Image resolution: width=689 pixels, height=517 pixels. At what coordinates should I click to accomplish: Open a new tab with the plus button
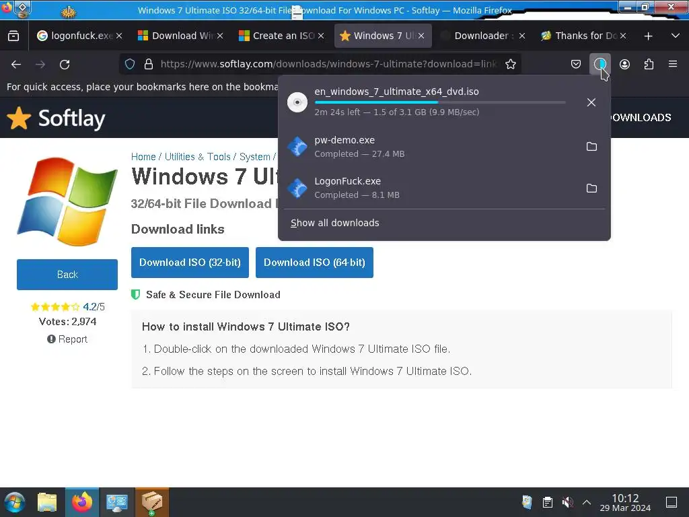point(648,36)
